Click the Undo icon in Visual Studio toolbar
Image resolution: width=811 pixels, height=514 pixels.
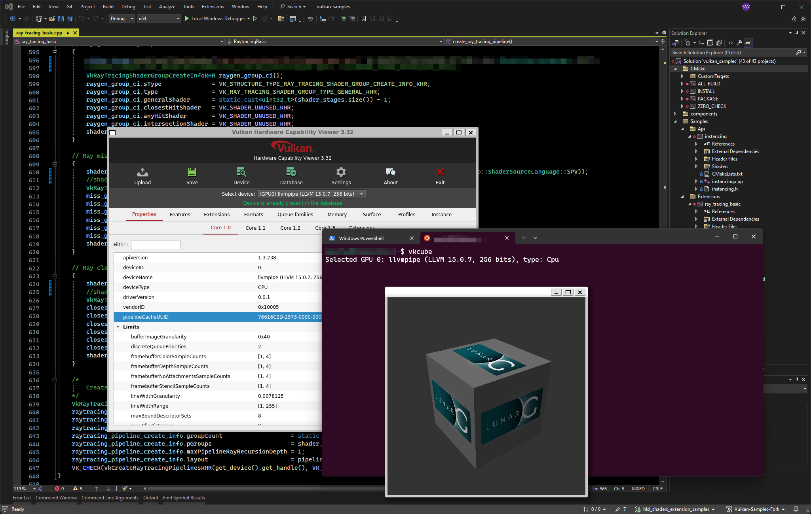(82, 19)
